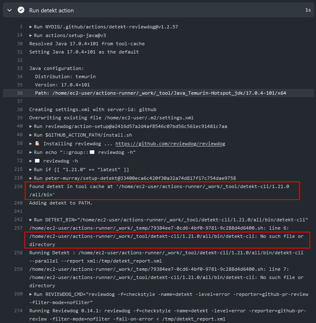The width and height of the screenshot is (316, 323).
Task: Expand Run reviewdog/action-setup group
Action: click(x=31, y=126)
